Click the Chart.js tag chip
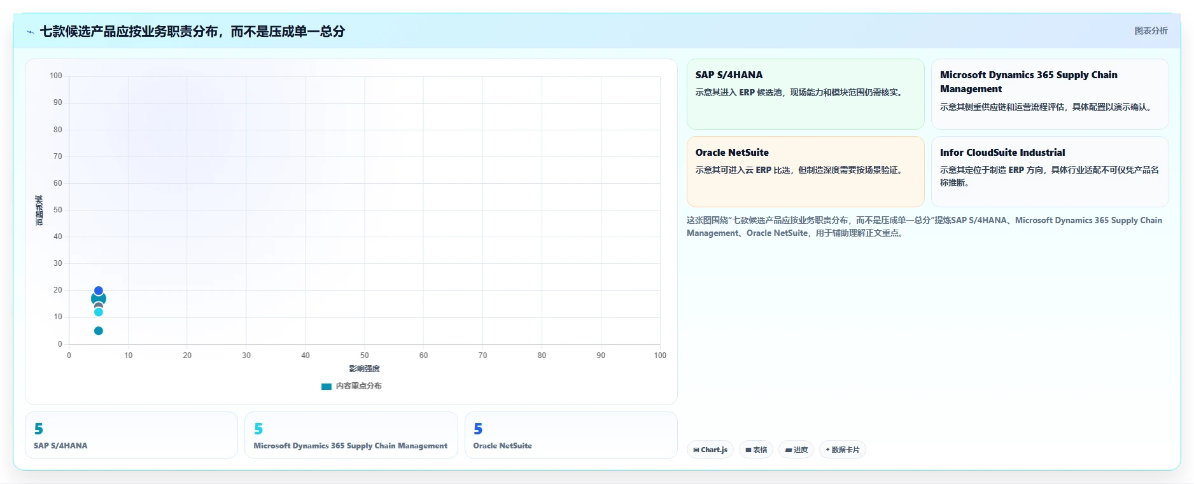 click(710, 450)
